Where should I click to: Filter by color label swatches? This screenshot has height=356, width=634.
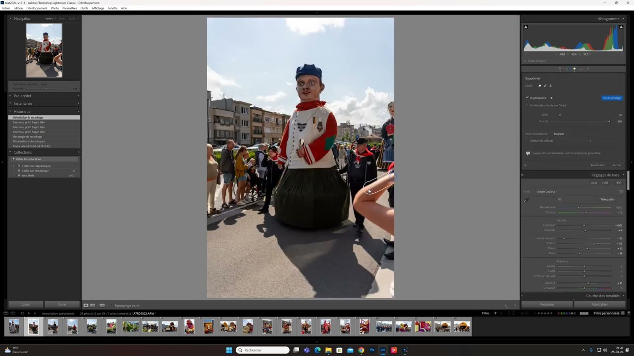point(567,313)
